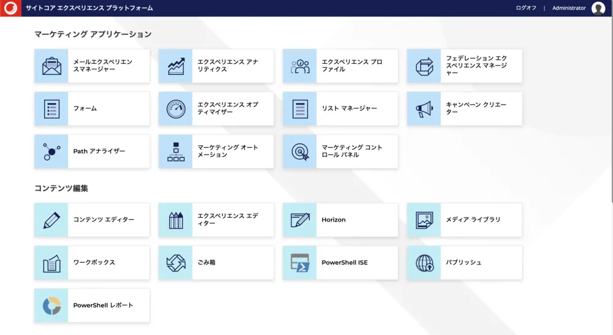Screen dimensions: 613x335
Task: Launch エクスペリエンス オプティマイザー tile label
Action: (x=227, y=108)
